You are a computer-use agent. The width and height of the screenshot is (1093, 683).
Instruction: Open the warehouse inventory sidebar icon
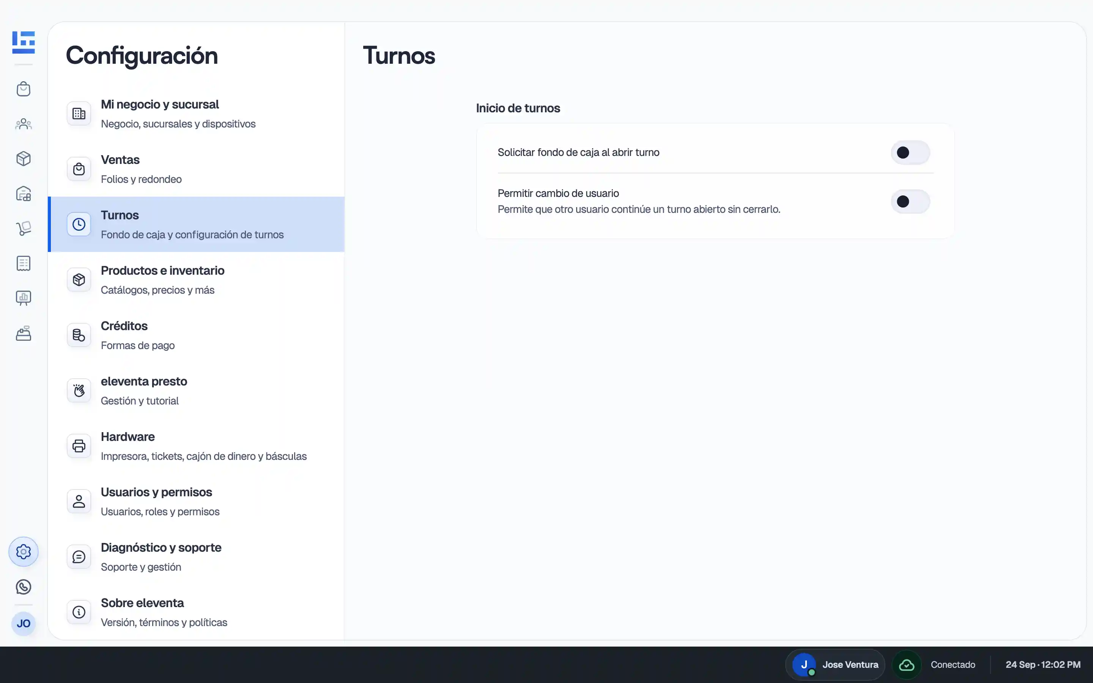[24, 194]
